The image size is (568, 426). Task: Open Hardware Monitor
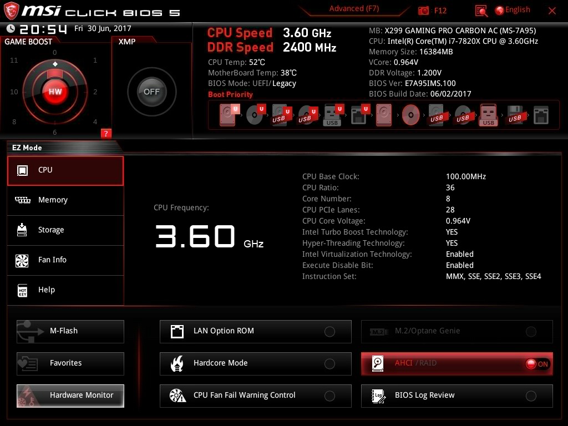coord(70,395)
